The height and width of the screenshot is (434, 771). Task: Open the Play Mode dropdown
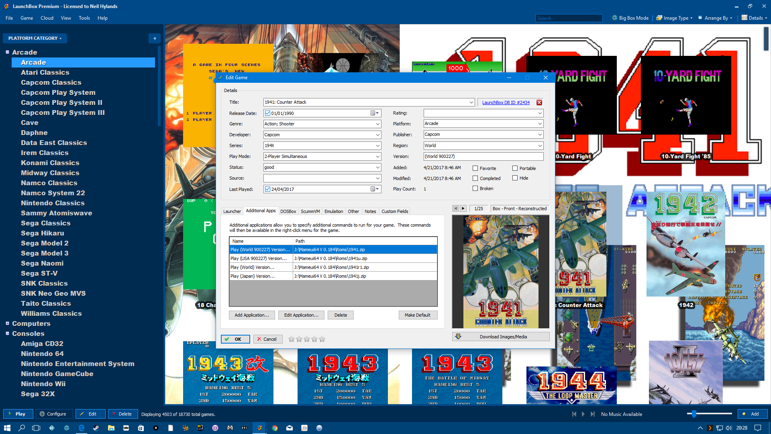(377, 157)
